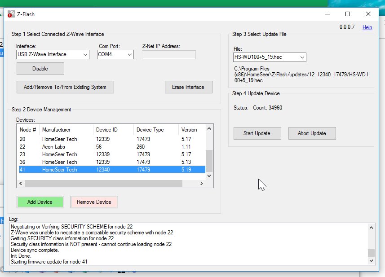
Task: Close the Z-Flash window
Action: tap(368, 14)
